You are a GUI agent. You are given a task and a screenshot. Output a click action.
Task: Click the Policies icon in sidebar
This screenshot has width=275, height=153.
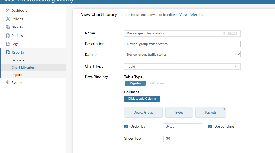[8, 19]
